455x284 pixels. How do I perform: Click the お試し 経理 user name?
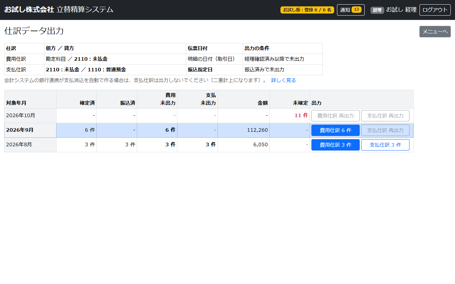tap(401, 10)
